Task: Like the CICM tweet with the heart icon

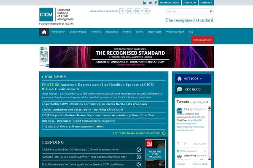Action: 178,143
